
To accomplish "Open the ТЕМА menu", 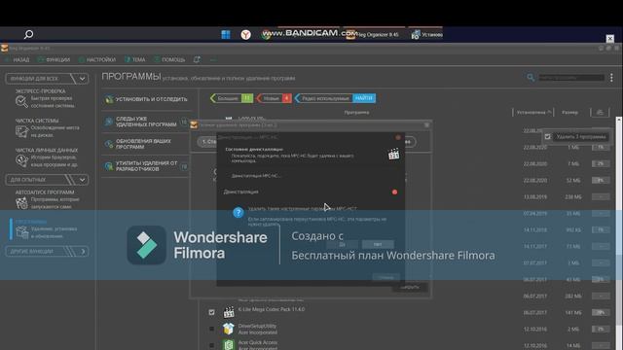I will tap(135, 59).
